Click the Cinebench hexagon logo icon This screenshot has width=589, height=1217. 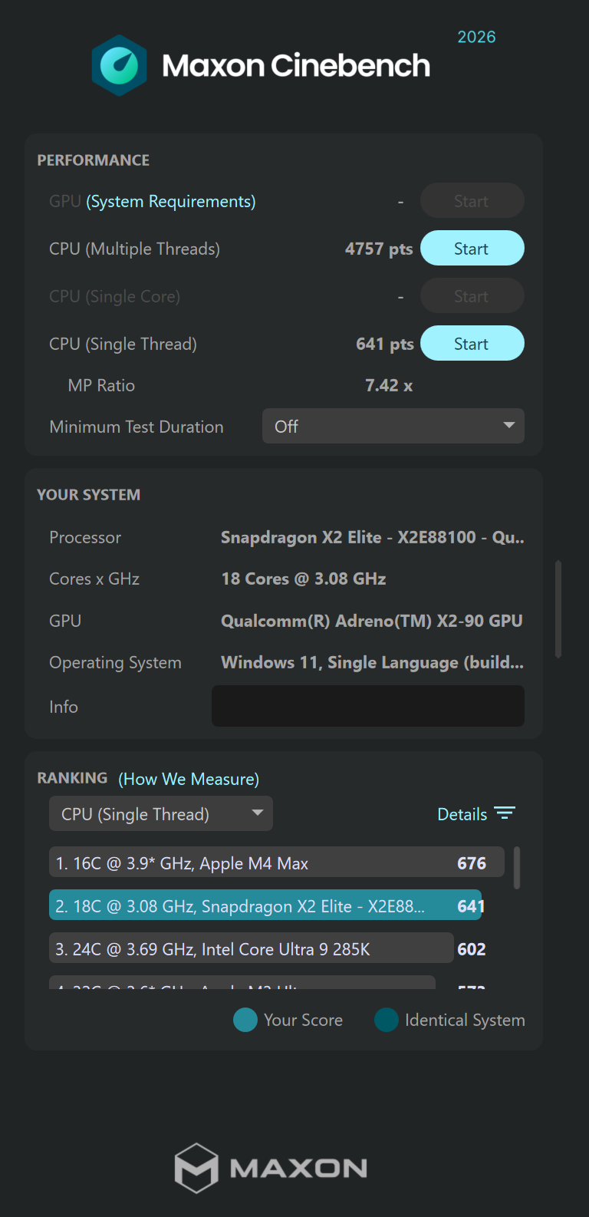pyautogui.click(x=119, y=66)
